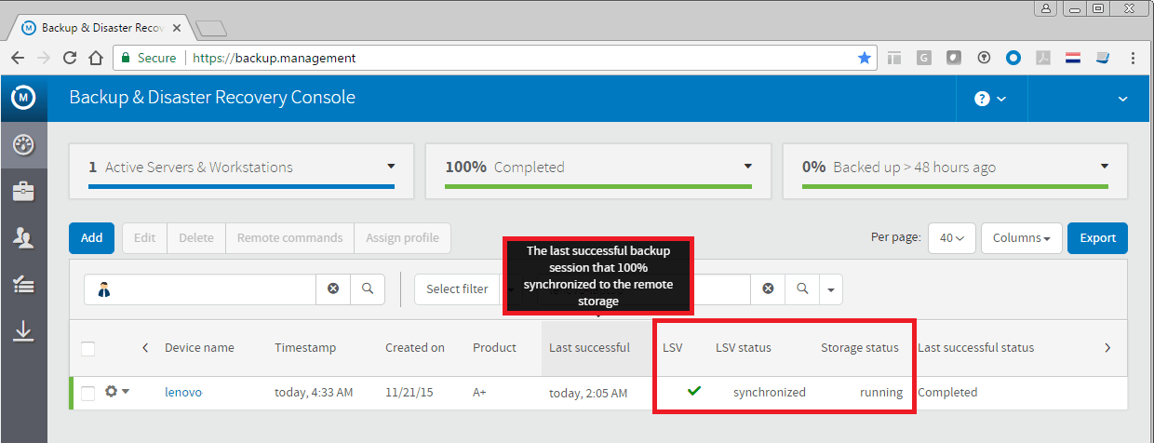The image size is (1154, 443).
Task: Click the green LSV checkmark for lenovo
Action: click(693, 391)
